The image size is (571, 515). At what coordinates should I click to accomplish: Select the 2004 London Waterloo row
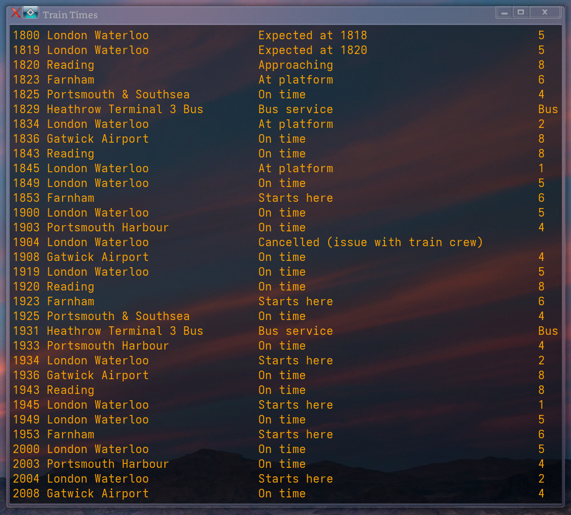(285, 479)
